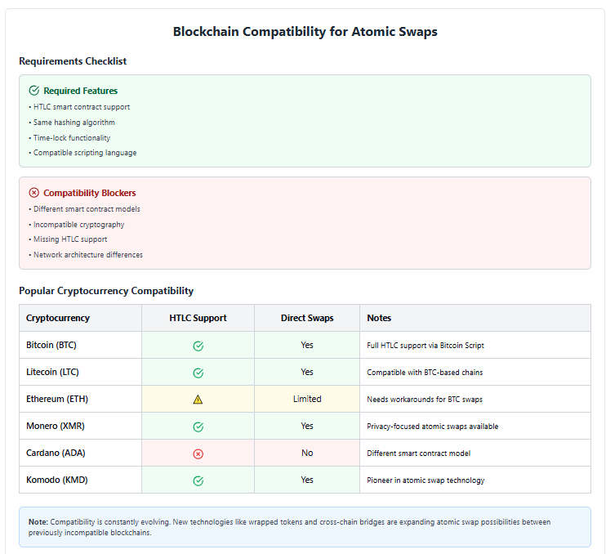Click Monero row HTLC check icon
606x554 pixels.
coord(198,427)
